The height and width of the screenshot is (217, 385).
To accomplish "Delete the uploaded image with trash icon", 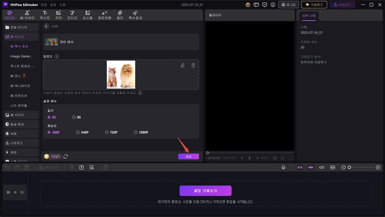I will 193,65.
